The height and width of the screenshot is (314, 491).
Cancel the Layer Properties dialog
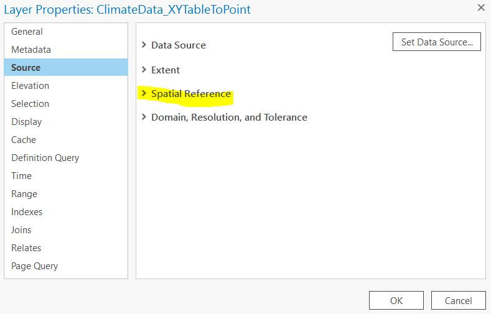(458, 300)
